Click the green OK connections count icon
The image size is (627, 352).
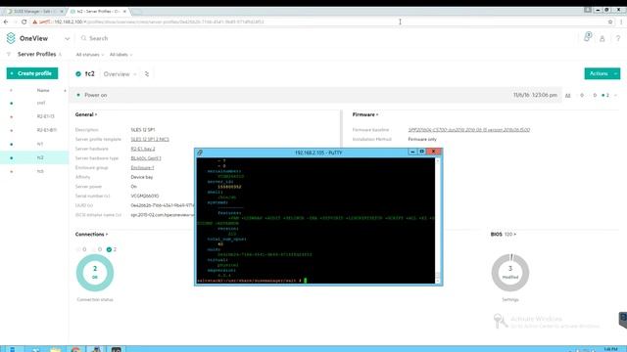[109, 249]
